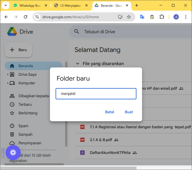Open the Chrome extensions puzzle icon

click(x=162, y=17)
